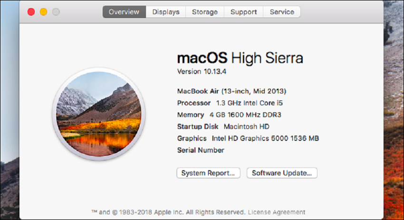The height and width of the screenshot is (220, 404).
Task: Click the disabled gray zoom button
Action: pyautogui.click(x=56, y=12)
